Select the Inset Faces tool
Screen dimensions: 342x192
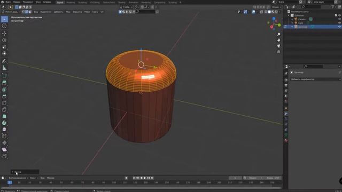tap(4, 90)
